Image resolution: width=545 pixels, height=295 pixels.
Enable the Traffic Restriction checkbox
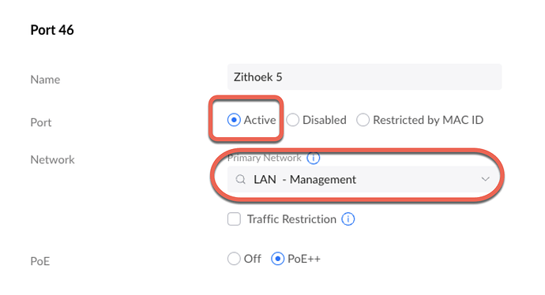[x=234, y=219]
